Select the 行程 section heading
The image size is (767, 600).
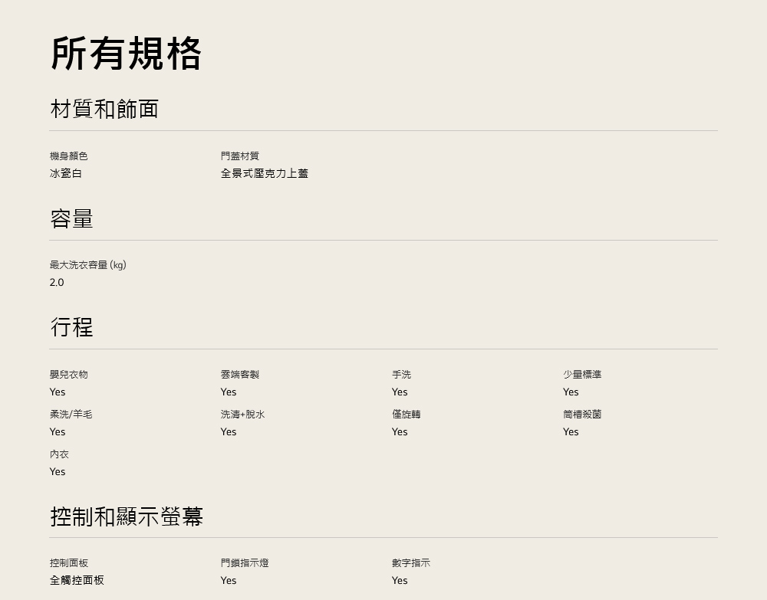coord(71,327)
